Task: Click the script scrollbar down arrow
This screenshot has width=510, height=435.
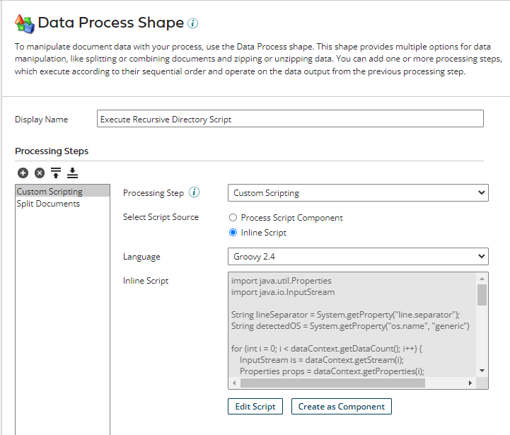Action: [x=482, y=371]
